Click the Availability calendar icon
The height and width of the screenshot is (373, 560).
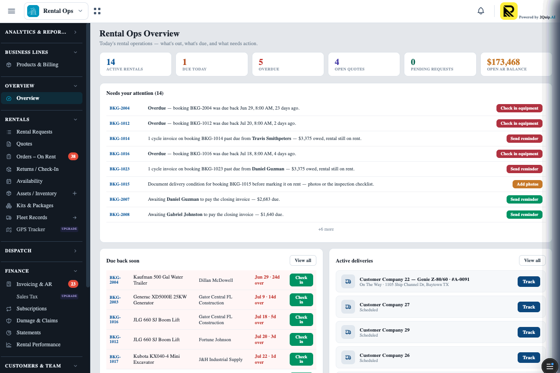pos(9,181)
